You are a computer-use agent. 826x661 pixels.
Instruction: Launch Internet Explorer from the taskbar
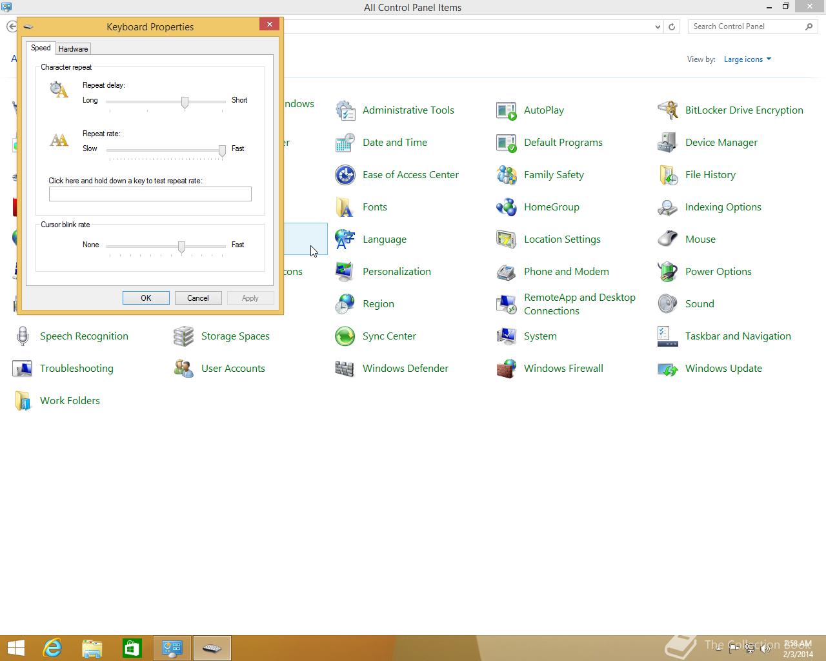pyautogui.click(x=52, y=647)
